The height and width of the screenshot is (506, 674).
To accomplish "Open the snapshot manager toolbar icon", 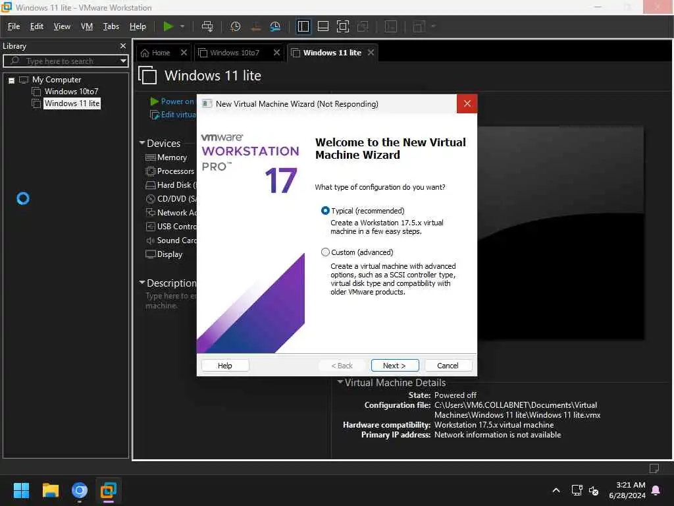I will pyautogui.click(x=275, y=26).
